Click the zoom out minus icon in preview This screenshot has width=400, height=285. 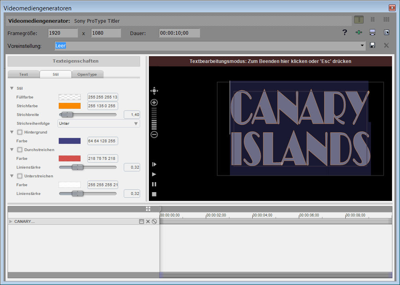(154, 135)
